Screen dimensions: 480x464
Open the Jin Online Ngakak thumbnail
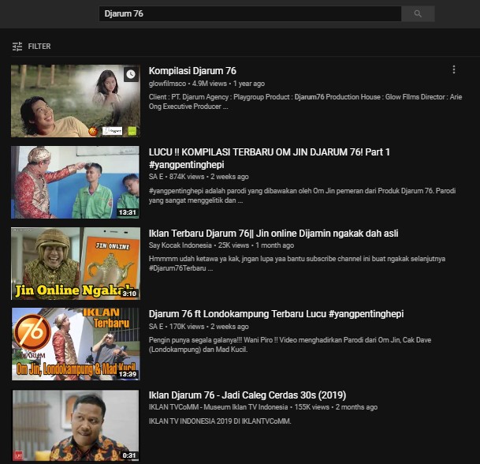coord(76,264)
